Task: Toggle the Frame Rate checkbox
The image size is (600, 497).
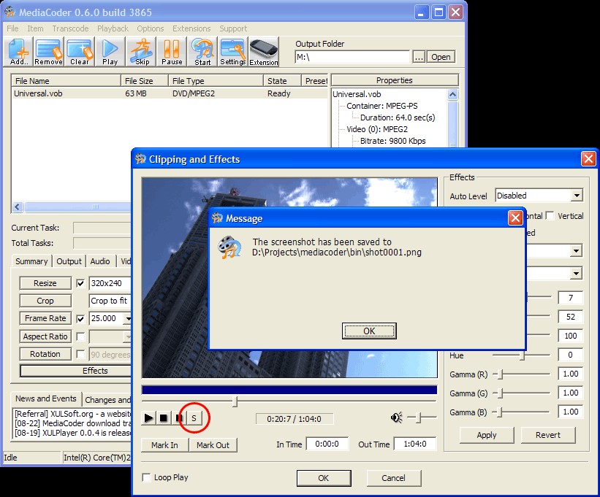Action: pos(80,318)
